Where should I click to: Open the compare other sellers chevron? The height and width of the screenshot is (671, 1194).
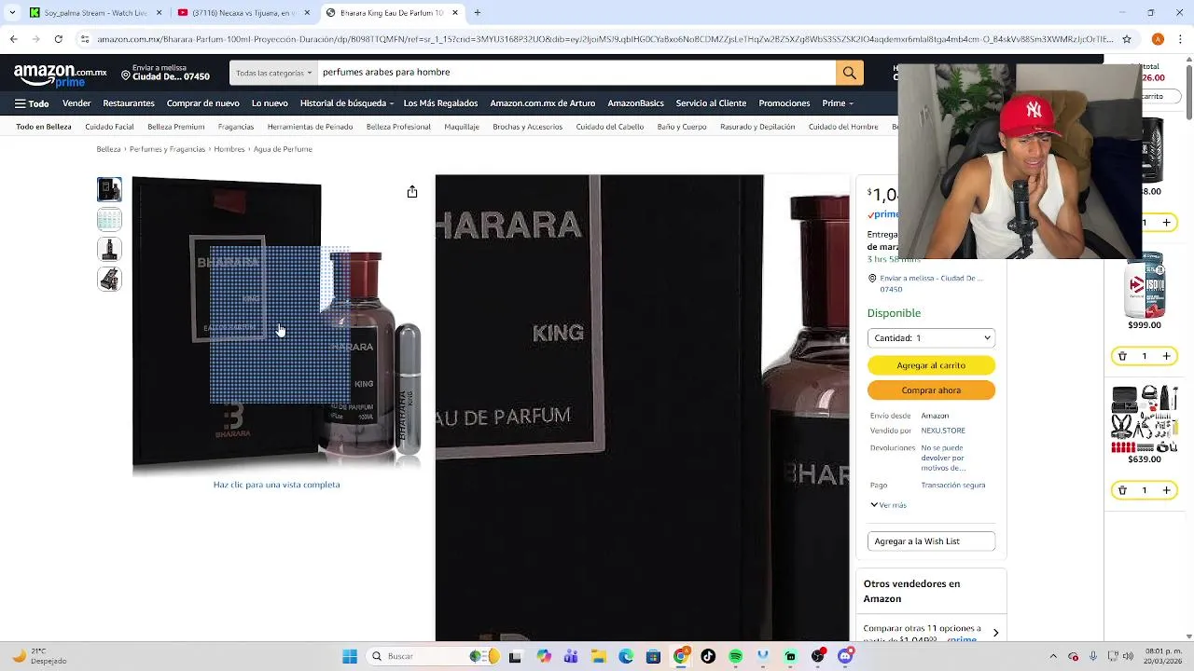[x=995, y=633]
